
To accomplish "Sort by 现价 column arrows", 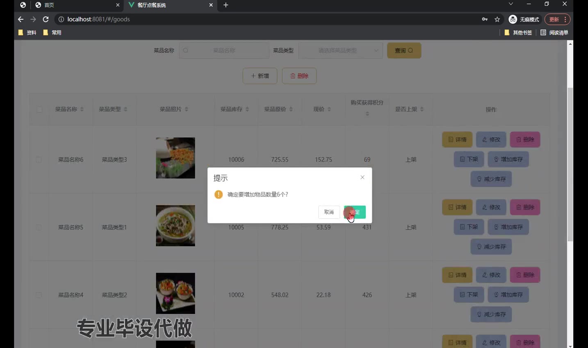I will pyautogui.click(x=329, y=109).
